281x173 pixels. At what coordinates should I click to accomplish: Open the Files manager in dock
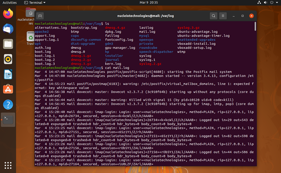tap(8, 44)
